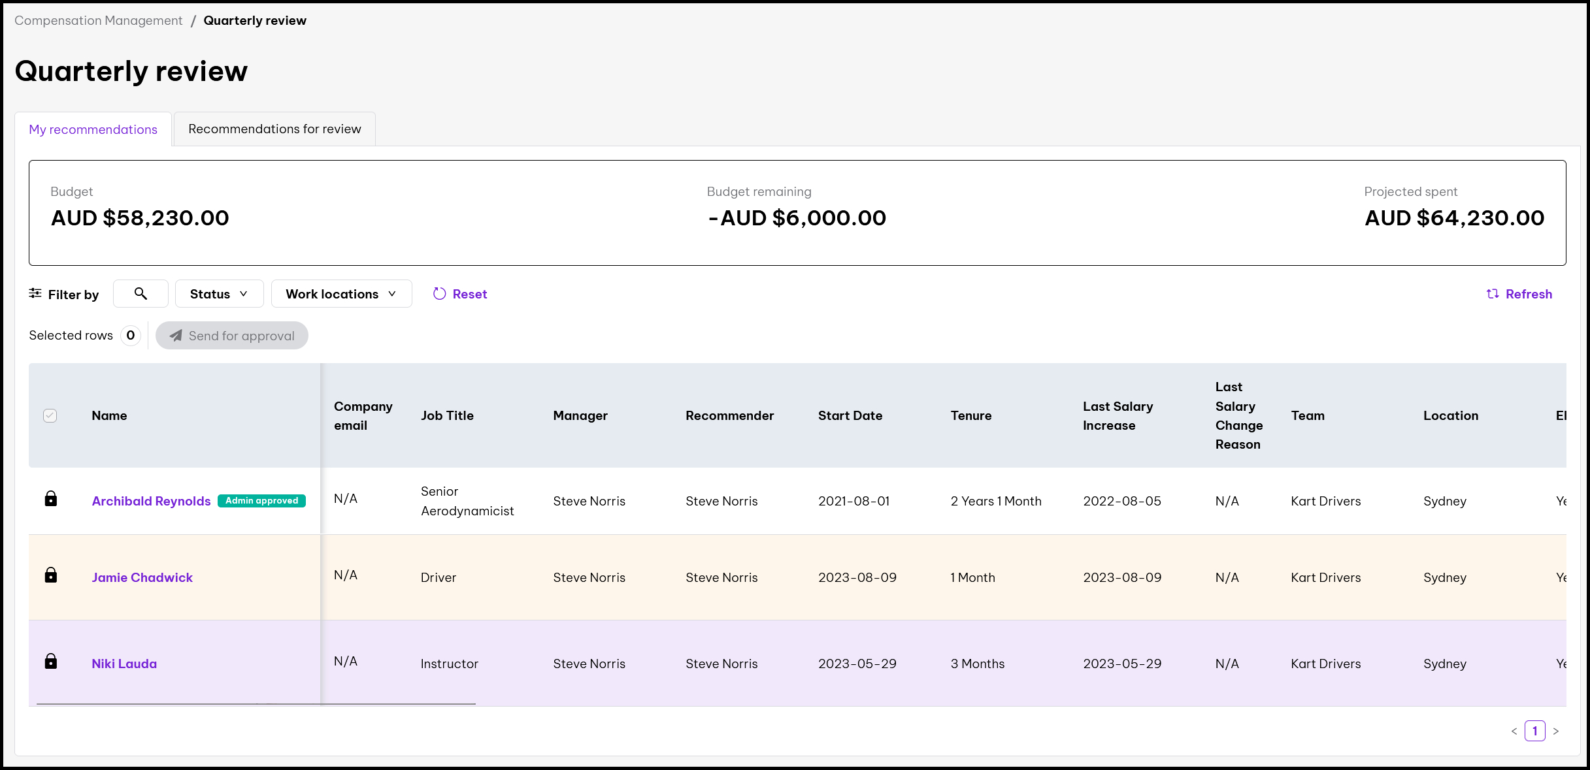Go to Compensation Management breadcrumb
Viewport: 1590px width, 770px height.
pyautogui.click(x=99, y=21)
